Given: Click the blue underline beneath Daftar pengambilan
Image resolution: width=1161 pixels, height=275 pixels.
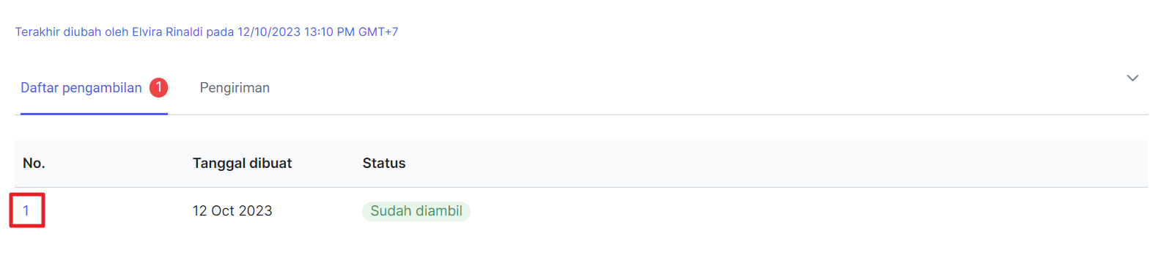Looking at the screenshot, I should click(94, 114).
